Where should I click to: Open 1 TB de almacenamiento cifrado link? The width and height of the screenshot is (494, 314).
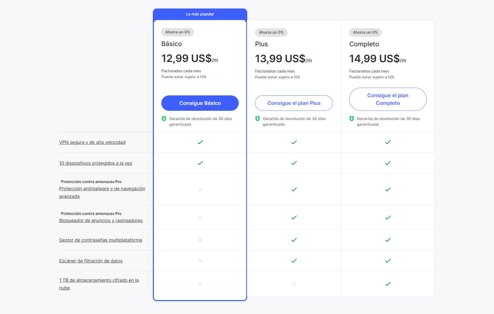point(99,284)
